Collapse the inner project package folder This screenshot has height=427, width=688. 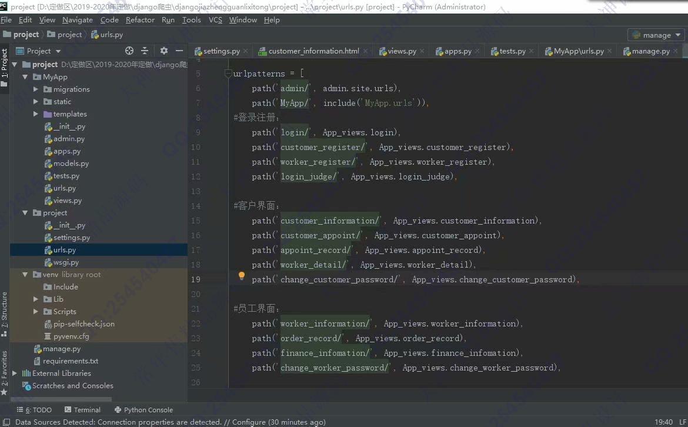point(25,213)
